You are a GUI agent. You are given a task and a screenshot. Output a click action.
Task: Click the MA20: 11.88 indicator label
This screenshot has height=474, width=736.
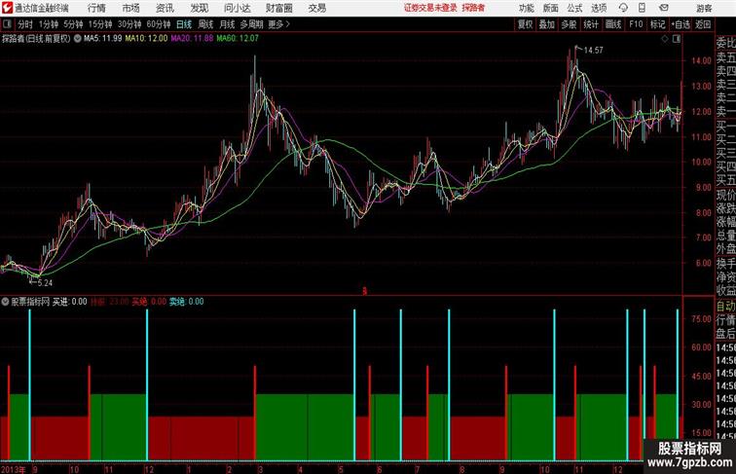tap(192, 39)
